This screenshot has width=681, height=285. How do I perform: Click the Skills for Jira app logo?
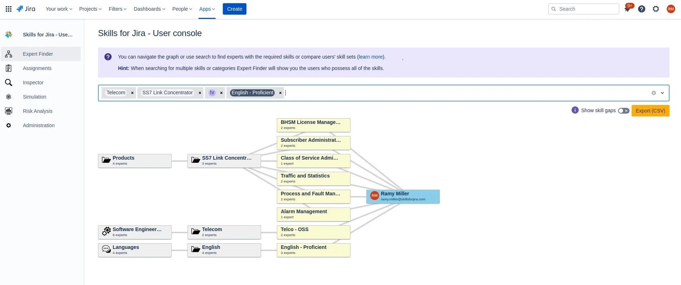point(9,35)
